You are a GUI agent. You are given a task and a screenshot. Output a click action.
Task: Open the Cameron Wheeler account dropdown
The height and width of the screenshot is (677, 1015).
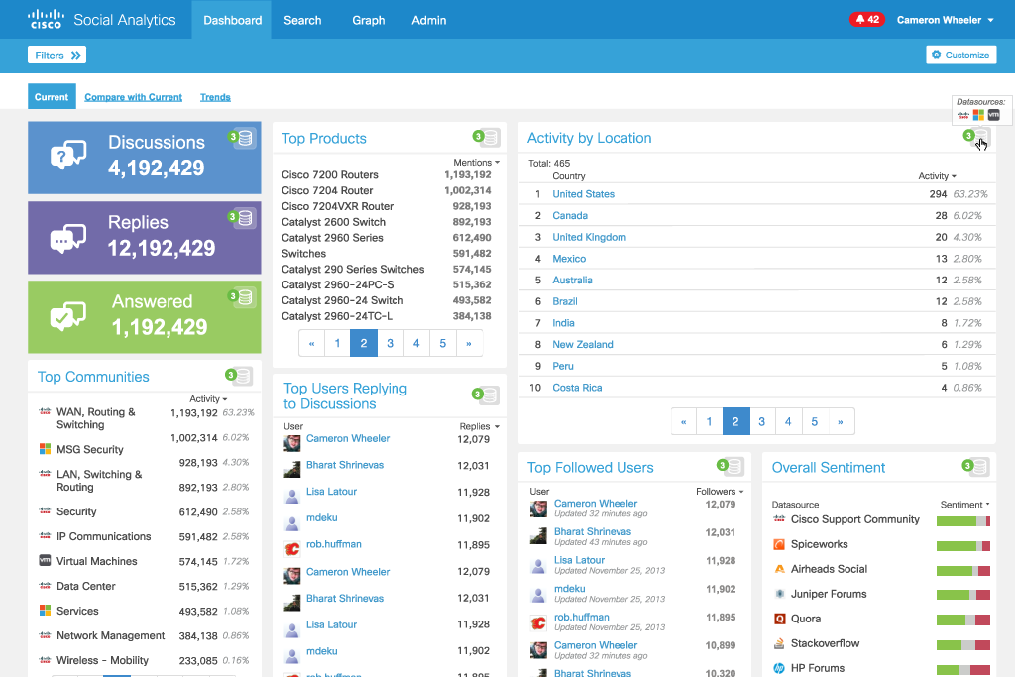point(944,19)
